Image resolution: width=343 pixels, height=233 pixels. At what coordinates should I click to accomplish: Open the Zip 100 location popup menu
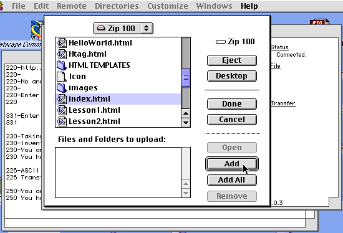[x=123, y=28]
